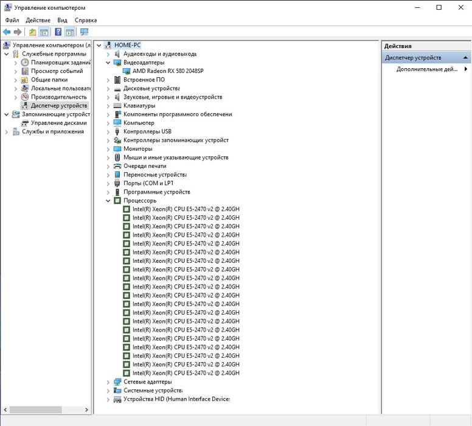Expand Аудиовходы и аудиовыходы
This screenshot has width=472, height=426.
108,54
